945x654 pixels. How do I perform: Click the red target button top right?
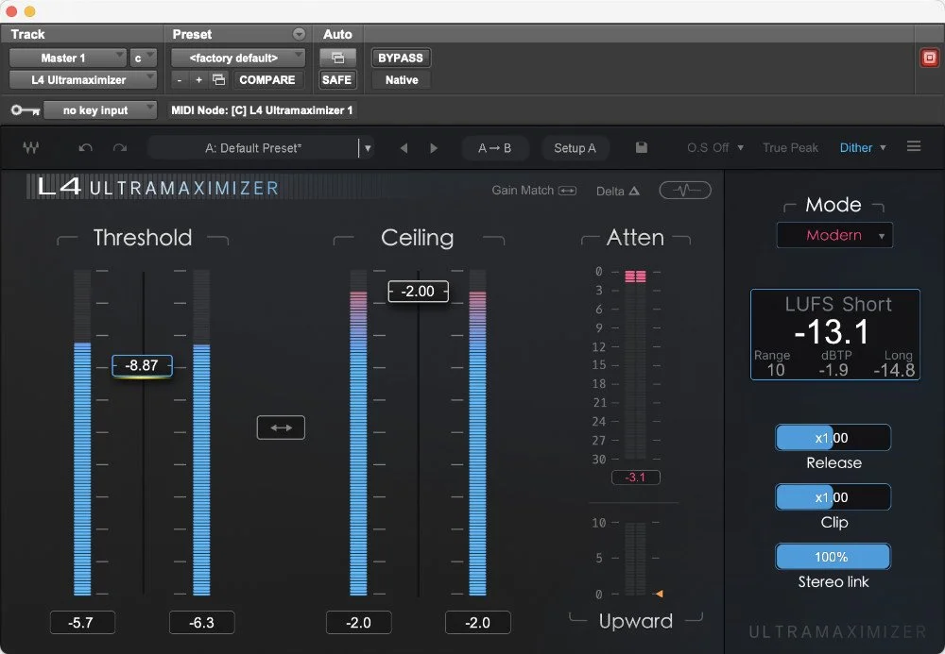tap(929, 58)
